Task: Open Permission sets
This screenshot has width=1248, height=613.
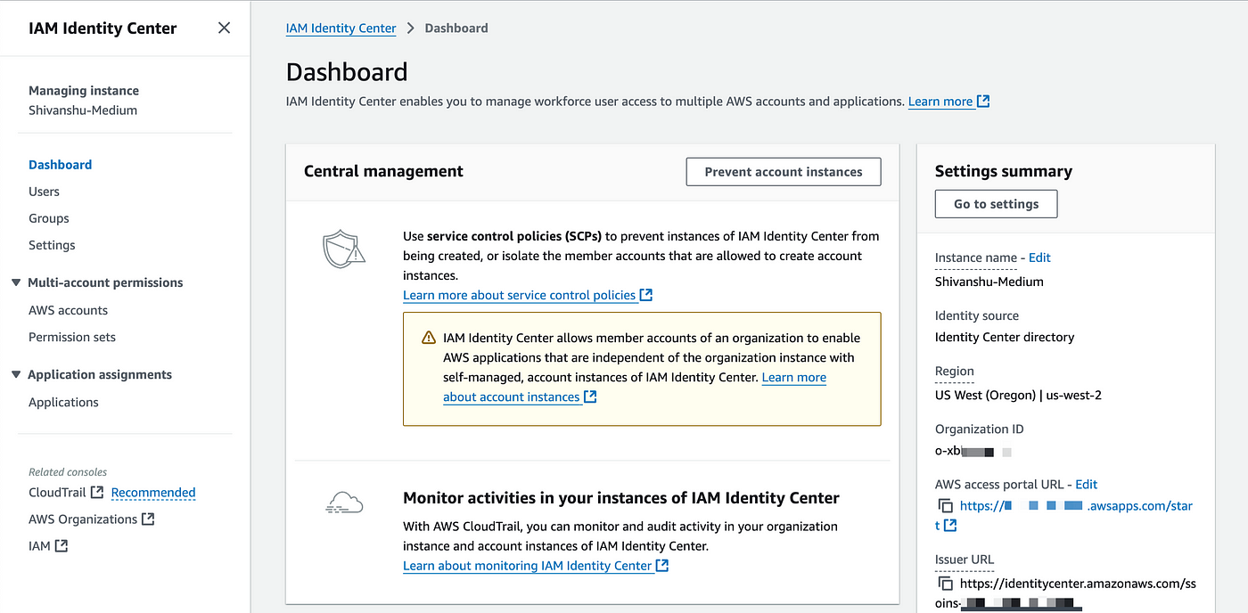Action: click(x=72, y=337)
